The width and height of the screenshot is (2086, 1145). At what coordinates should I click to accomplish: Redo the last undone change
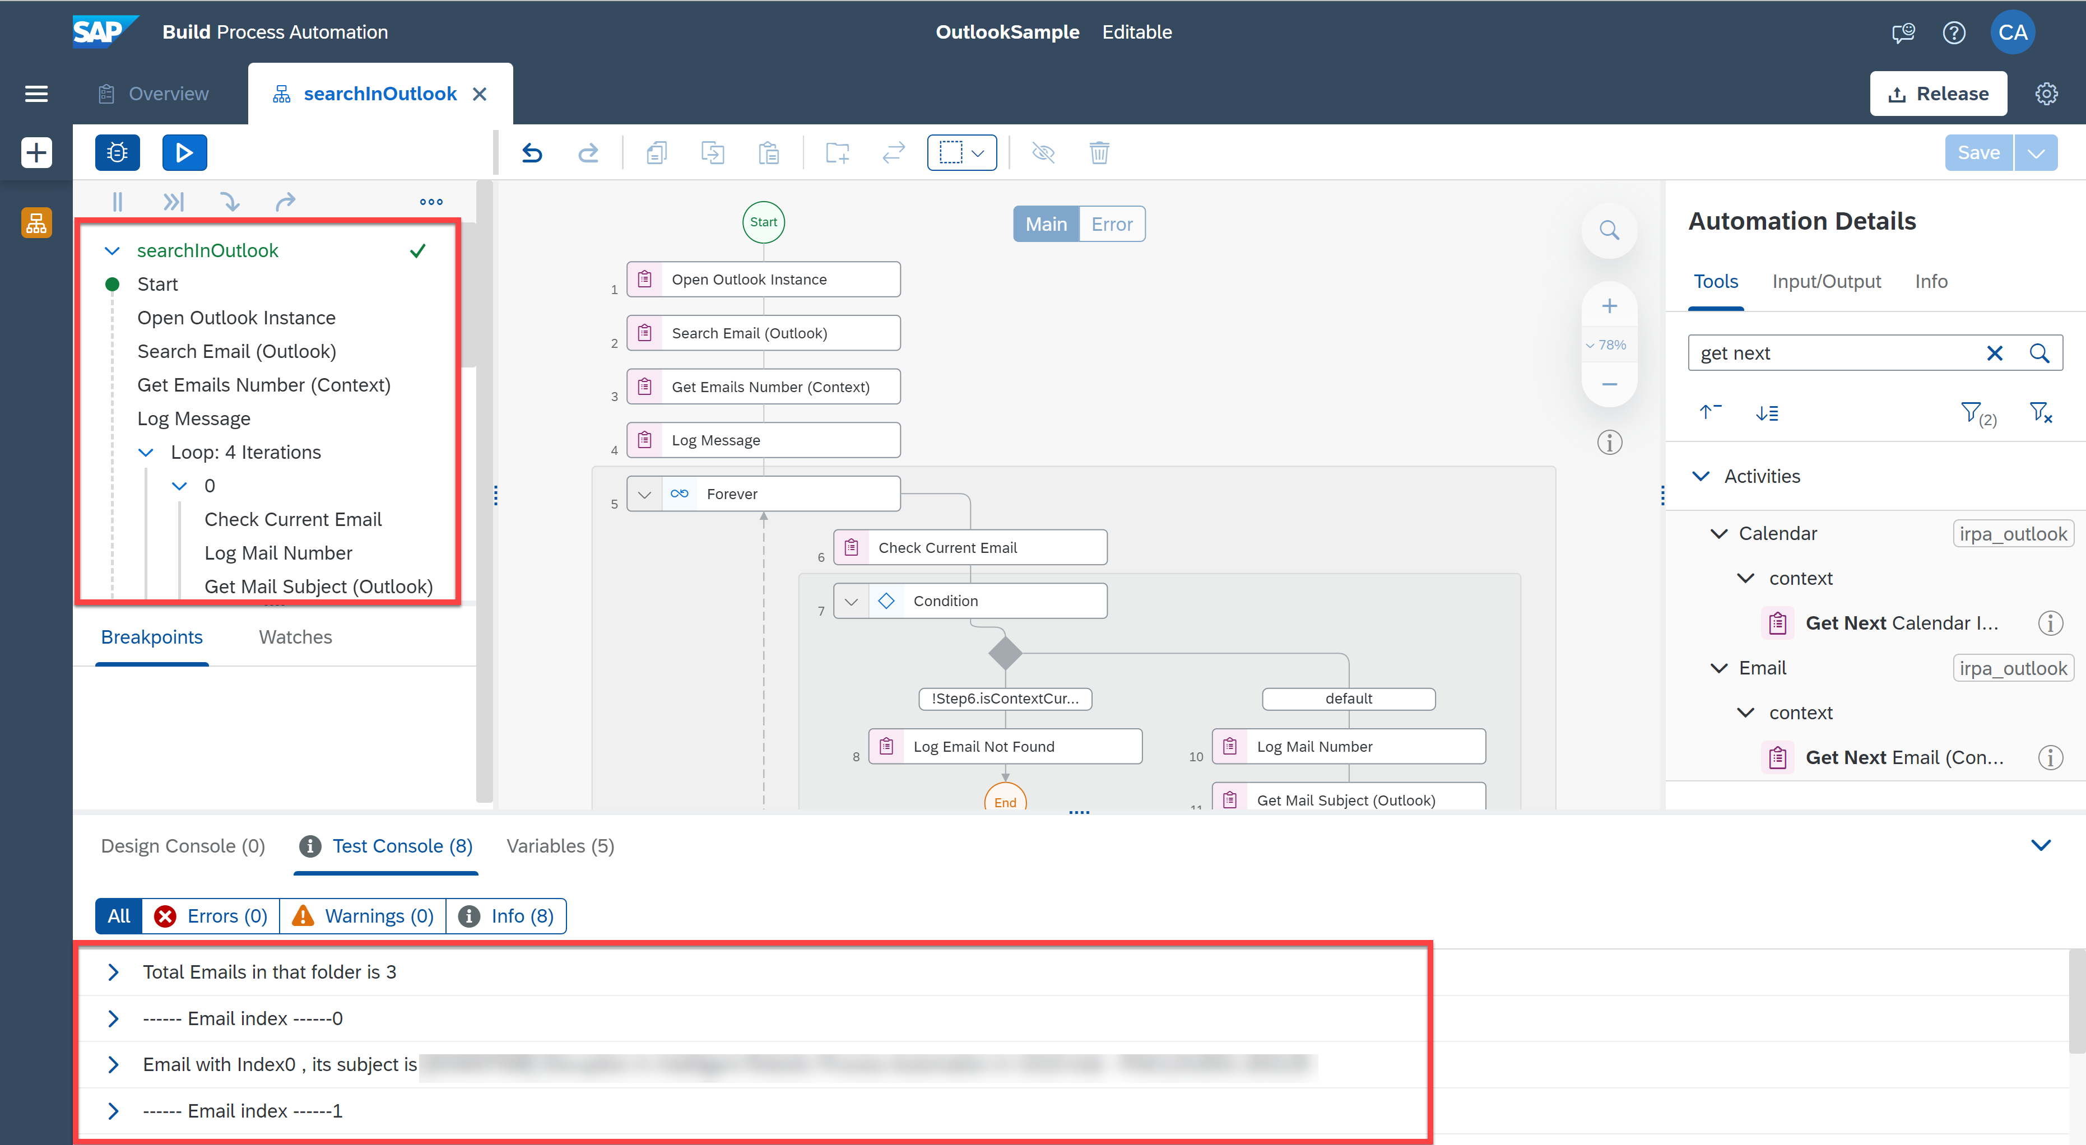588,152
